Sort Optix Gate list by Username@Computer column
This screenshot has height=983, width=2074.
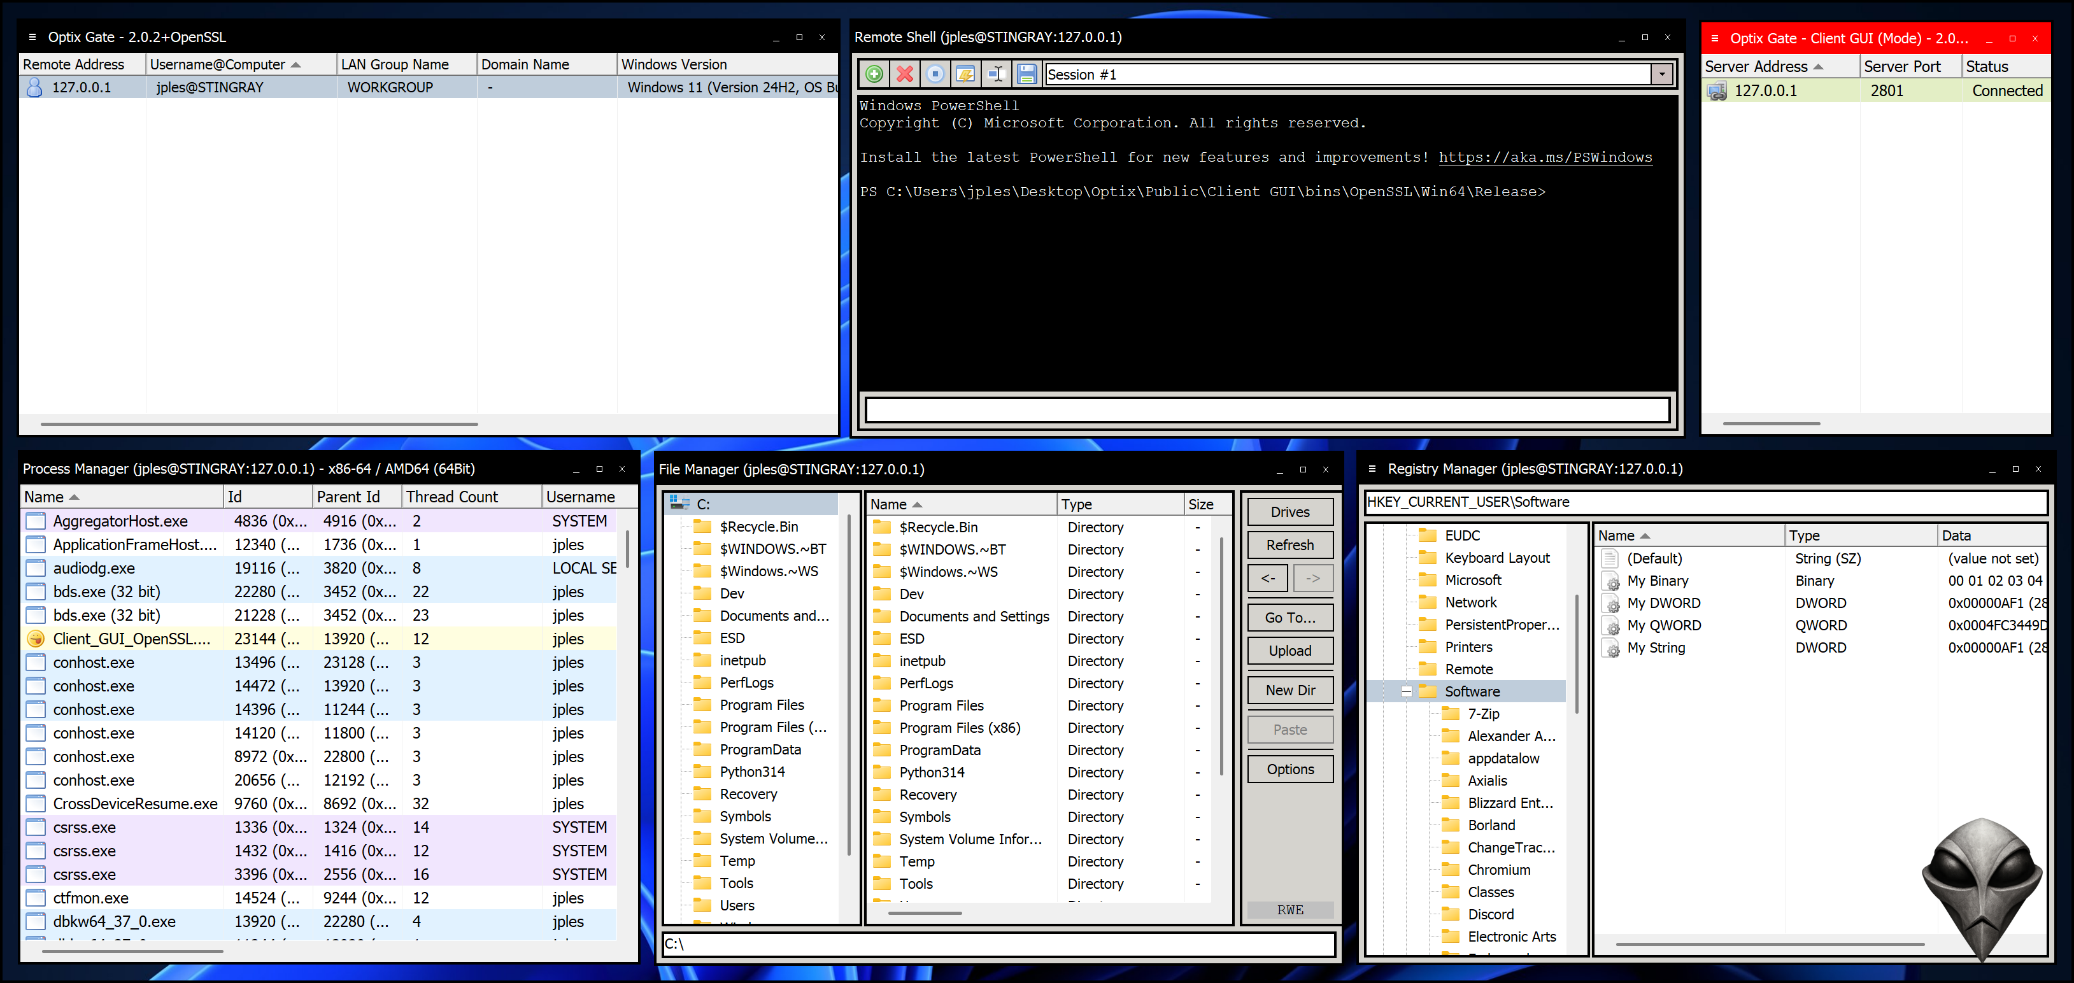pyautogui.click(x=241, y=64)
